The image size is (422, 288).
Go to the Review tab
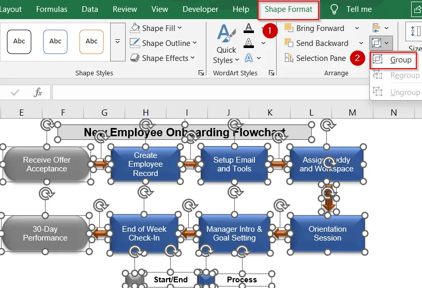coord(125,9)
